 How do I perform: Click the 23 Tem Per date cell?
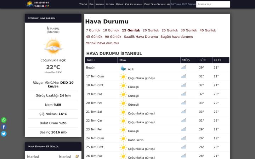pyautogui.click(x=94, y=129)
